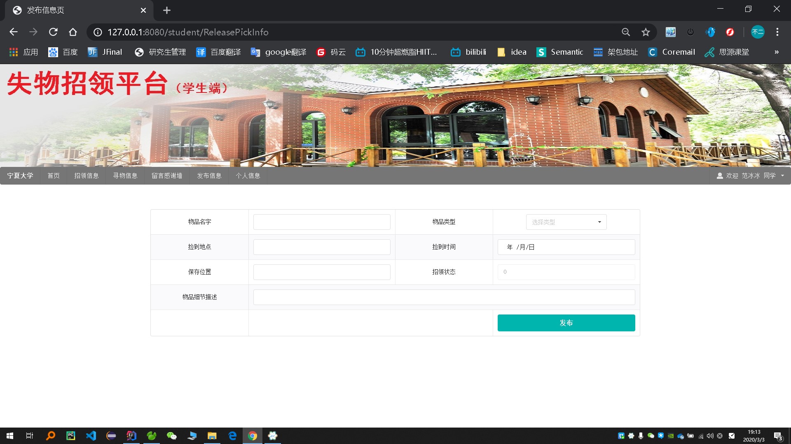The image size is (791, 444).
Task: Open PyCharm from the taskbar
Action: (x=71, y=436)
